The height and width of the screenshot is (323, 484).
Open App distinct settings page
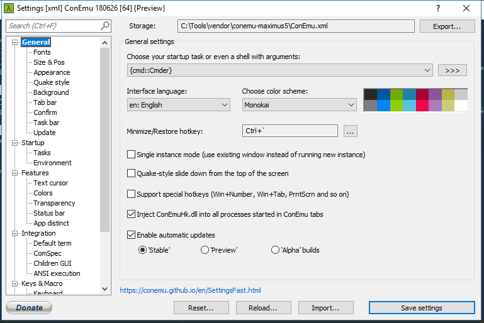point(51,223)
